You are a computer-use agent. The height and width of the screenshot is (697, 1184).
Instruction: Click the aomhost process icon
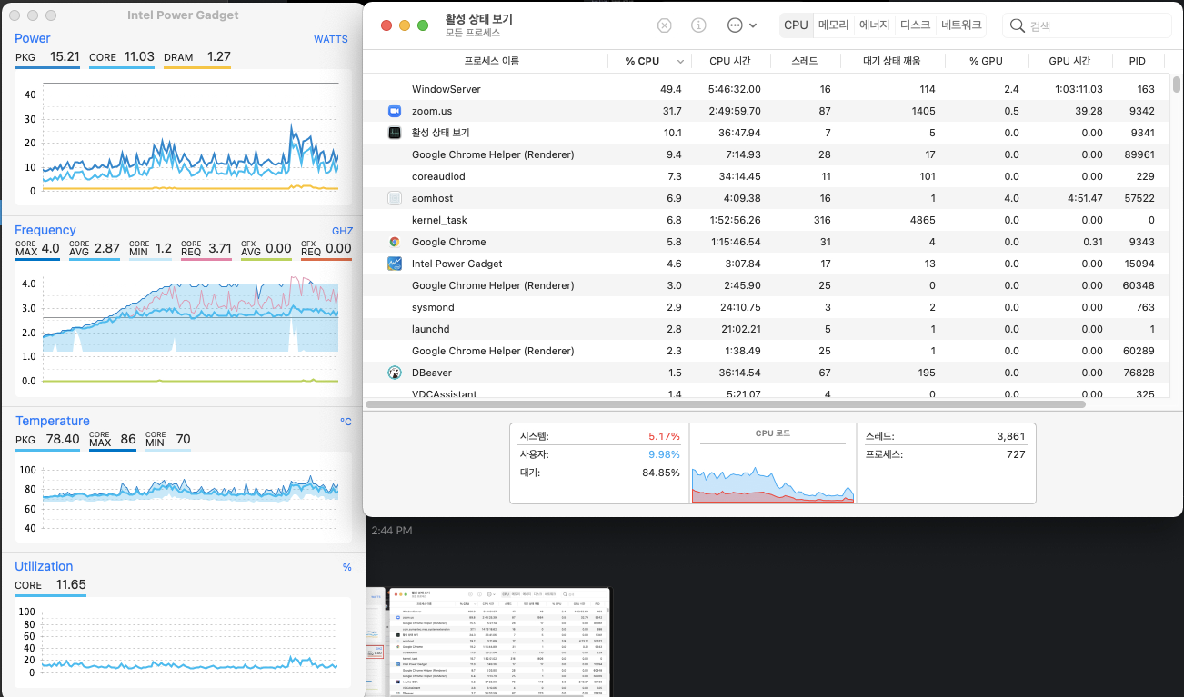[x=394, y=198]
